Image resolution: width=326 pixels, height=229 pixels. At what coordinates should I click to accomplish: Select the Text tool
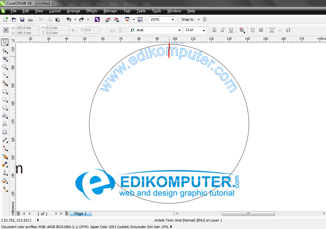4,124
